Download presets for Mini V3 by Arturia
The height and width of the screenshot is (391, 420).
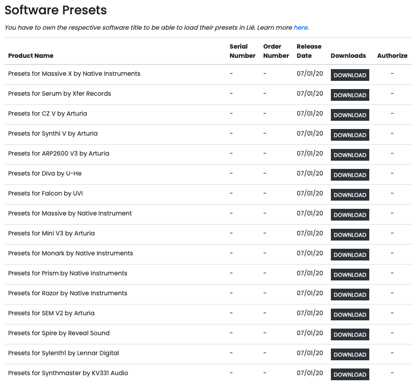coord(350,235)
